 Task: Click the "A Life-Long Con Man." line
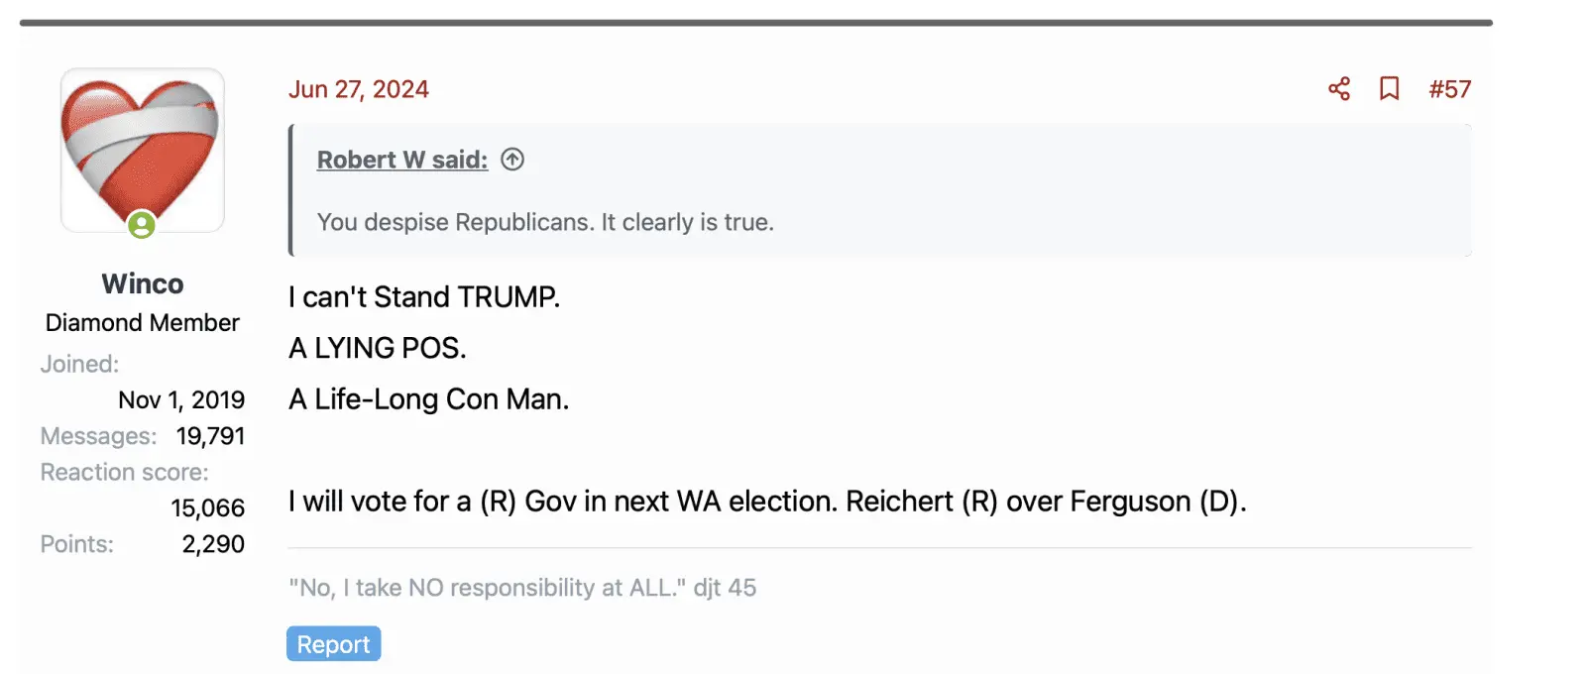coord(429,399)
